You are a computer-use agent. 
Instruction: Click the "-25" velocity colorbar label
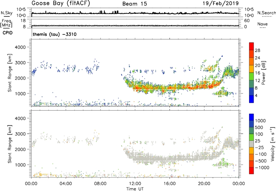tap(259, 148)
